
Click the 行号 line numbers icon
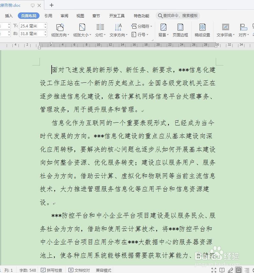coord(134,34)
